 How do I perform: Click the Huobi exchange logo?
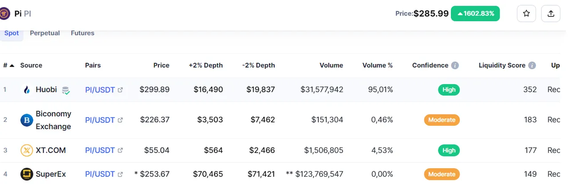coord(27,90)
